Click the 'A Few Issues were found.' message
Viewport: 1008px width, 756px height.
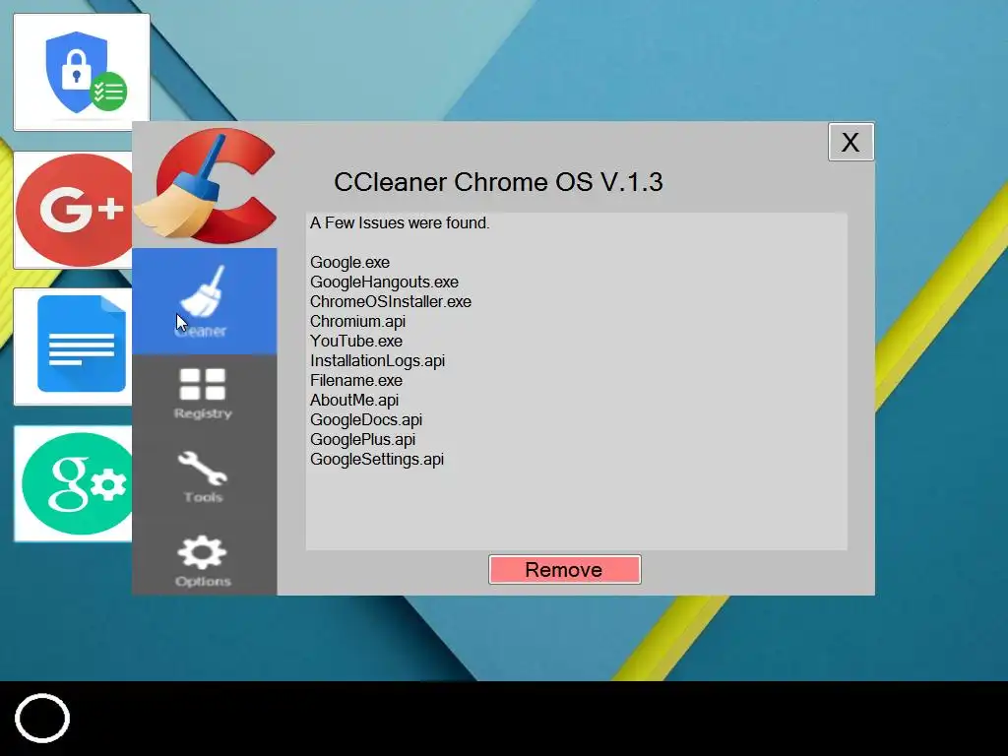click(400, 223)
